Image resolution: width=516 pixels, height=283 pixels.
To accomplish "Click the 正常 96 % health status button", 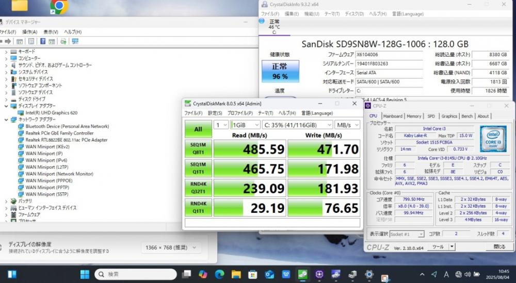I will pyautogui.click(x=280, y=71).
